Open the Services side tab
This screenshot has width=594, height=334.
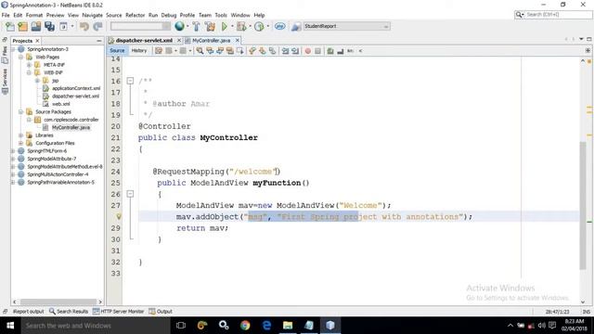(5, 81)
